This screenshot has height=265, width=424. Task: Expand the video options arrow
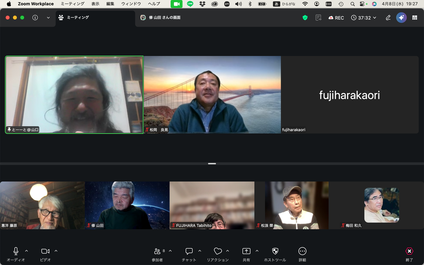click(56, 251)
